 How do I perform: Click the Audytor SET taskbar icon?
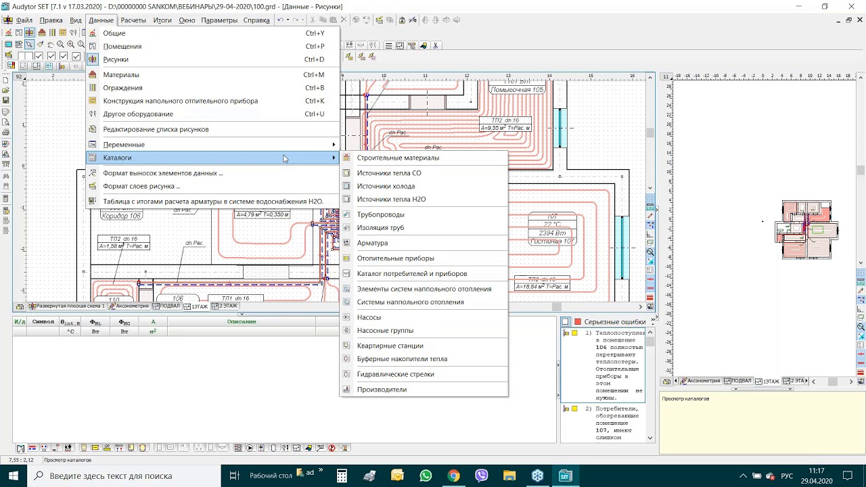coord(565,476)
